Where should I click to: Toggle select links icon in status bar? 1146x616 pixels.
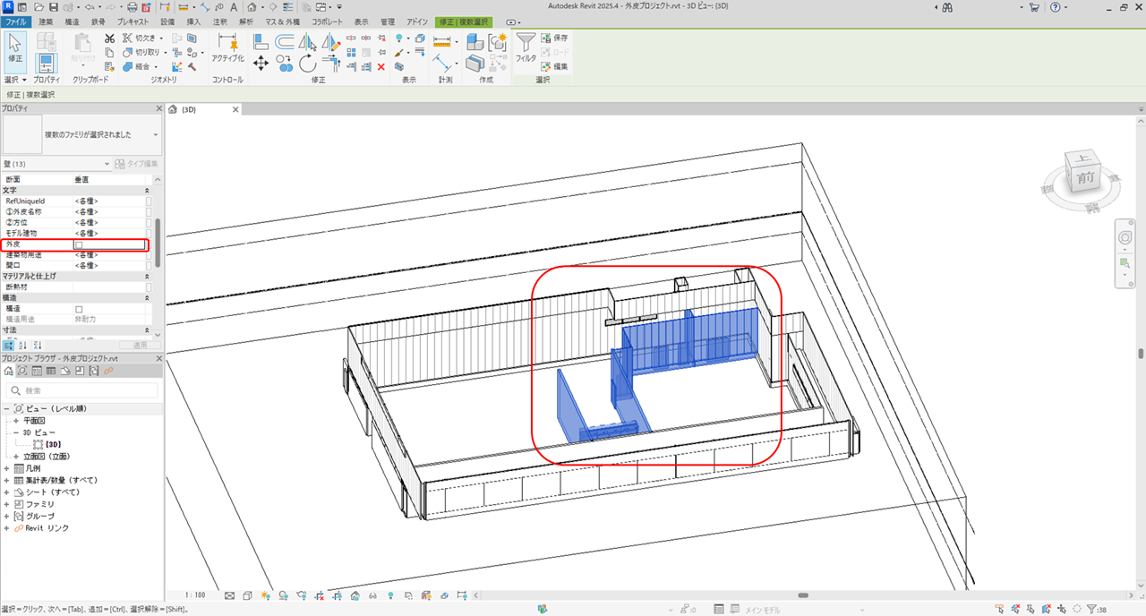point(1000,610)
